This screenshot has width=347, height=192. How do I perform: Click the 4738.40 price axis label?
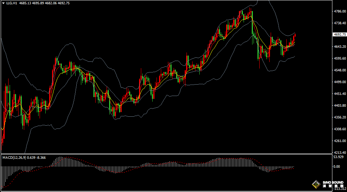340,23
